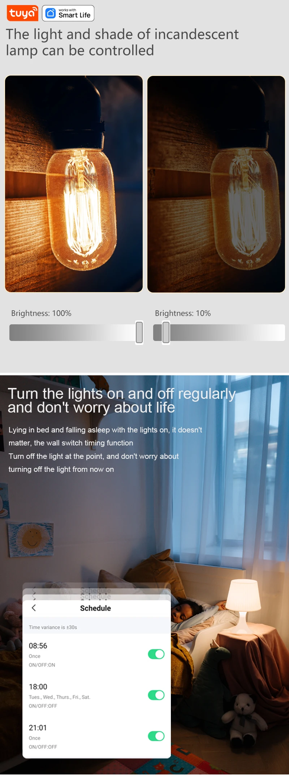
Task: Click the Tuya logo icon
Action: pos(22,13)
